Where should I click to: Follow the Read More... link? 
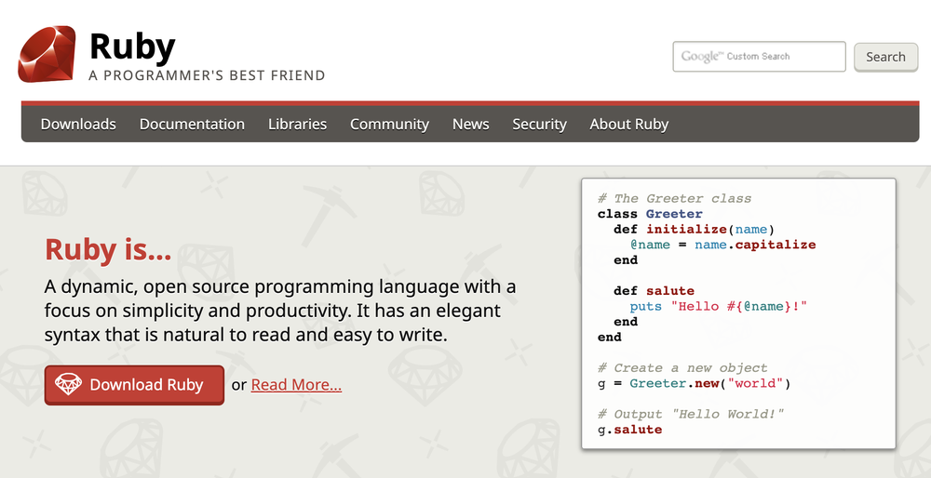coord(296,385)
